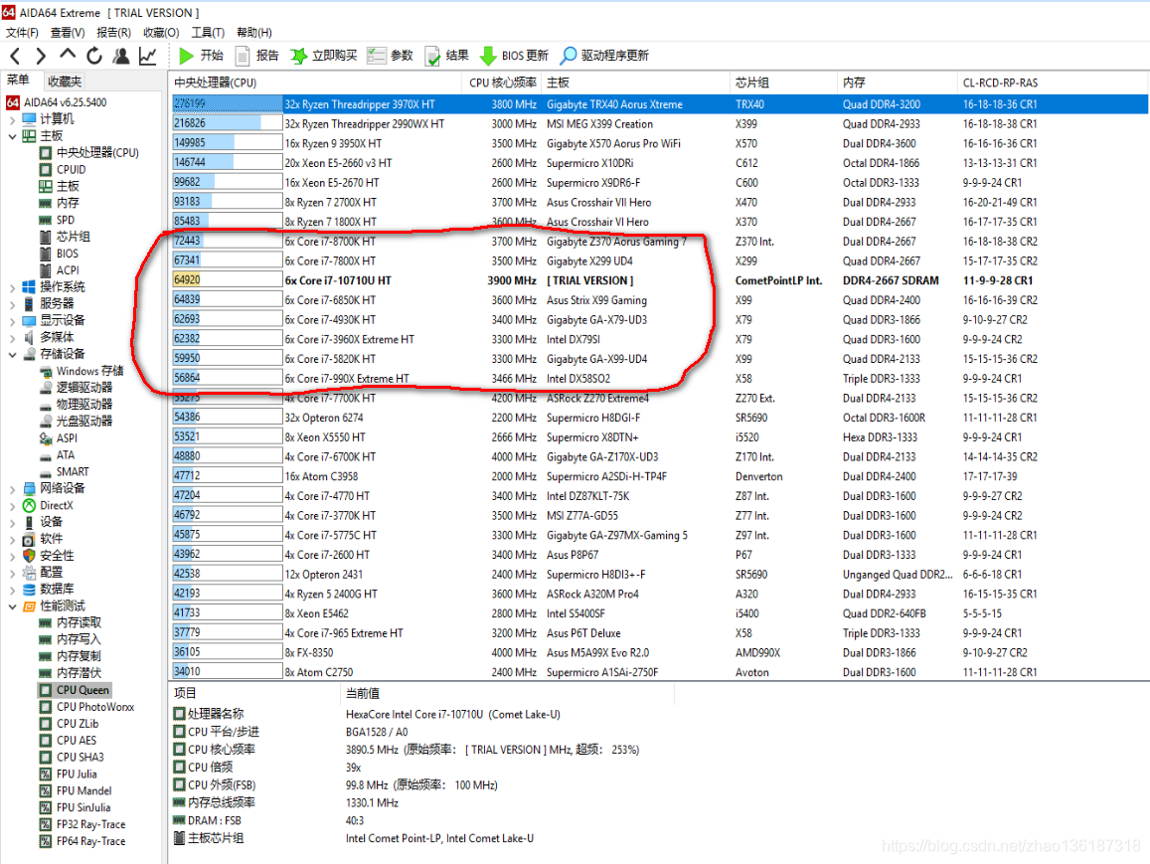Screen dimensions: 1150x864
Task: Click the 216826 score bar
Action: [x=228, y=124]
